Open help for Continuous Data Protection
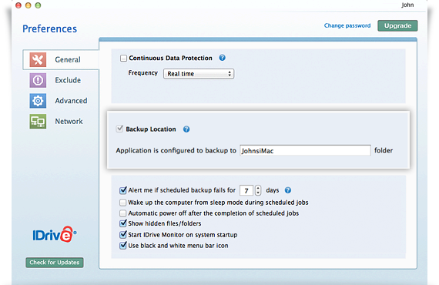 pos(222,58)
